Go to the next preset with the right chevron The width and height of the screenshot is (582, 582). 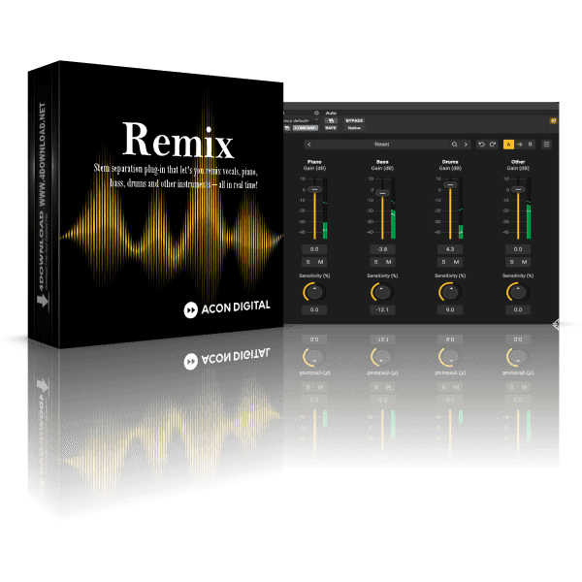pyautogui.click(x=466, y=145)
